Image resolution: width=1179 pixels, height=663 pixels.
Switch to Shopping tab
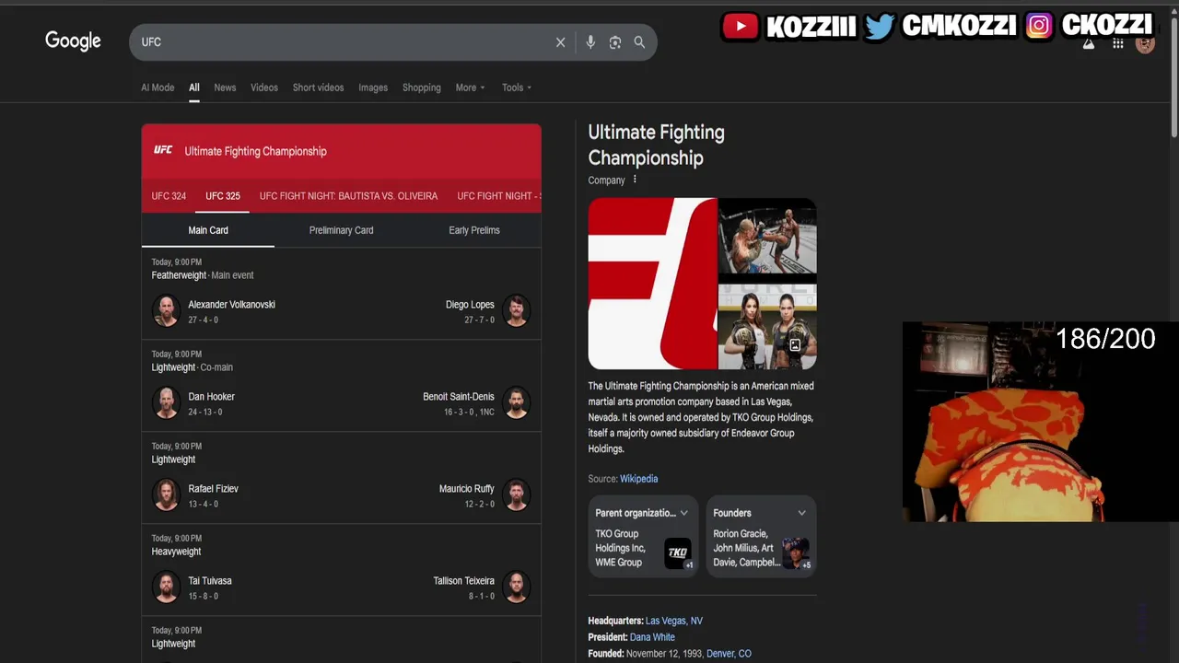click(422, 87)
